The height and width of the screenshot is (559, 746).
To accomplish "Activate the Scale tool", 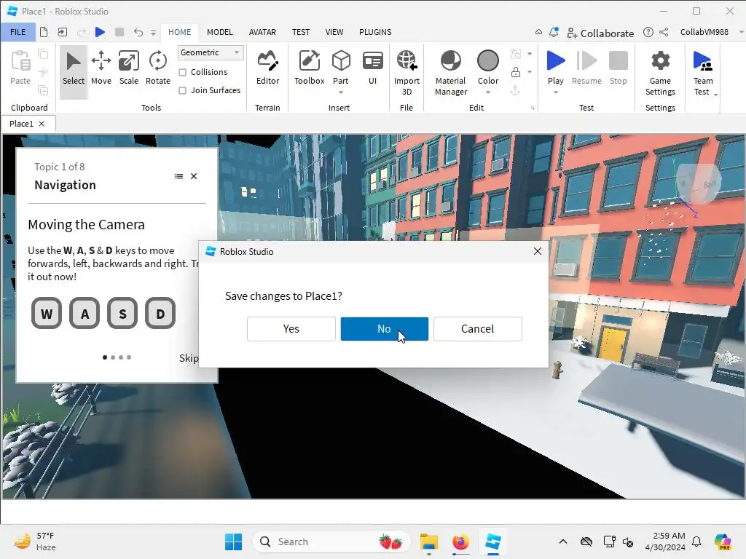I will pos(129,68).
